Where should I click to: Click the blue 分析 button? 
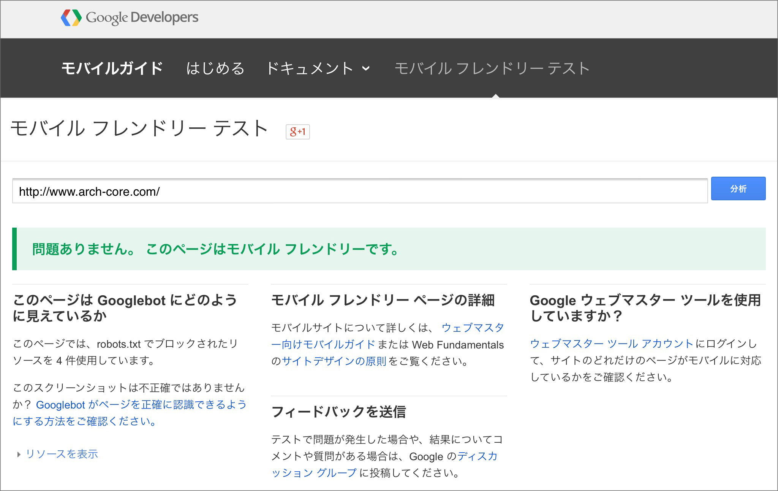point(738,188)
